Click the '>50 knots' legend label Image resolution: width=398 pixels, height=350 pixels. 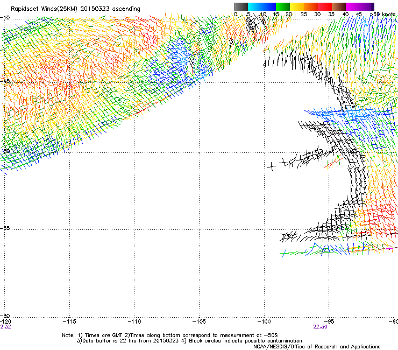pos(382,15)
